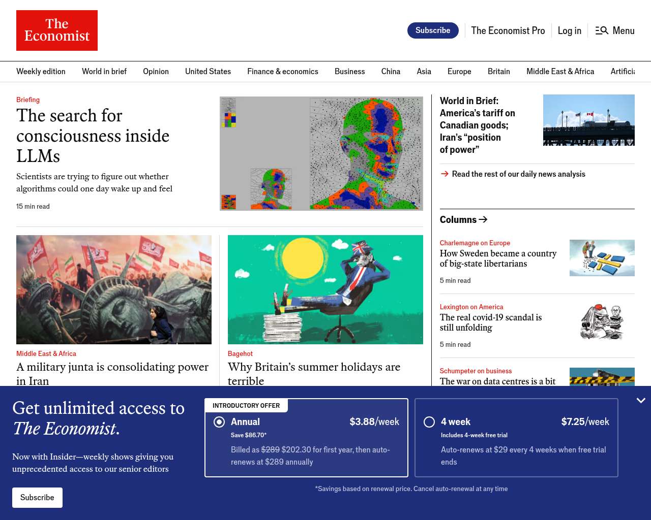Collapse the subscription banner with the chevron
The image size is (651, 520).
pos(641,401)
